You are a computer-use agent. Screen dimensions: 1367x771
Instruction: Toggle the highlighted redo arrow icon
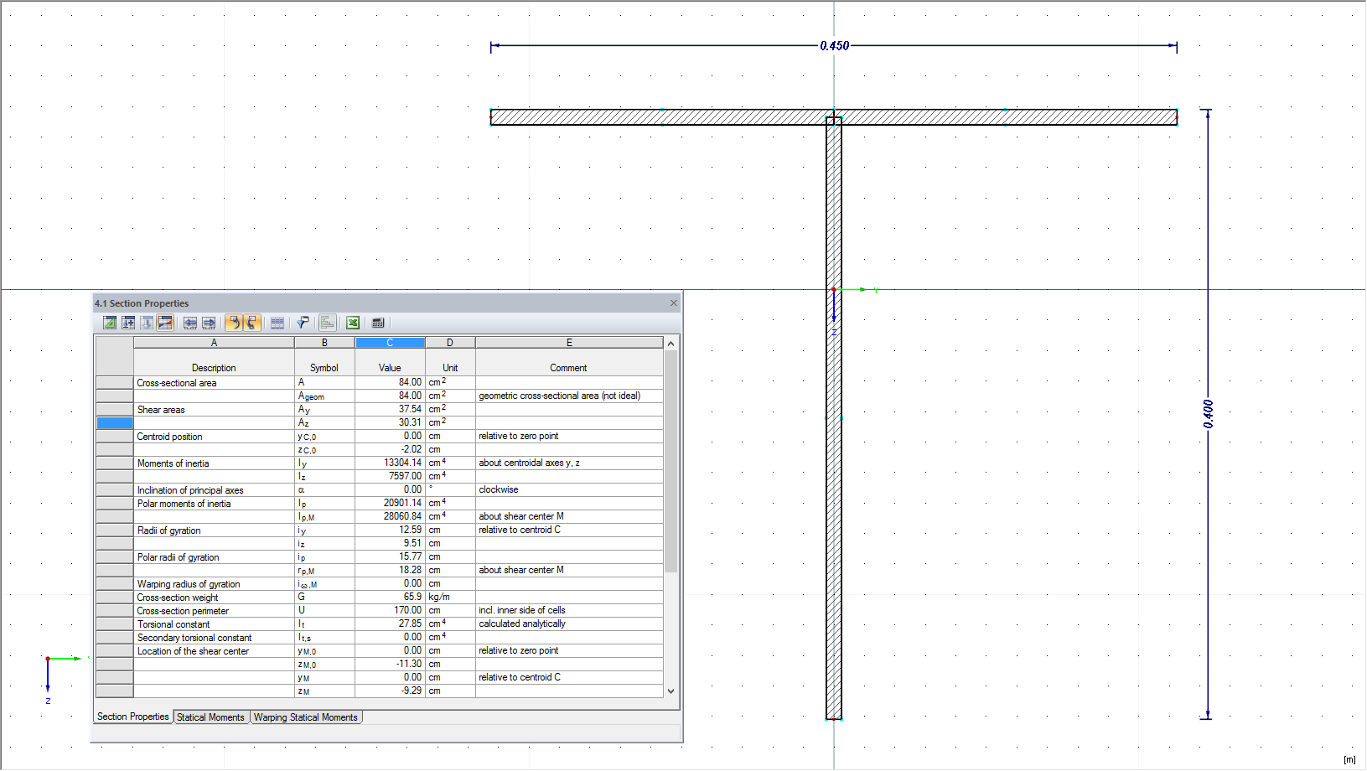252,323
